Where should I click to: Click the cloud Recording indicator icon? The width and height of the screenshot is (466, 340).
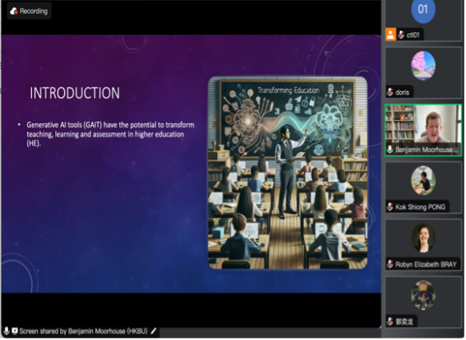click(13, 11)
